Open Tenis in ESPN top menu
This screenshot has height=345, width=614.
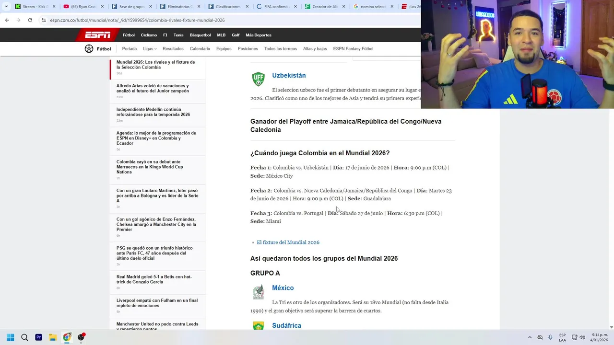click(178, 35)
